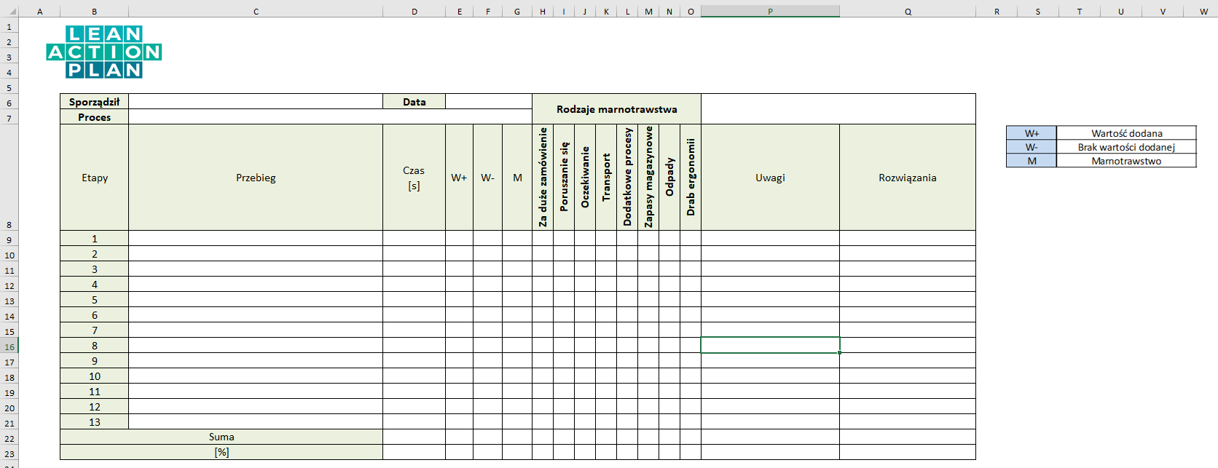Image resolution: width=1218 pixels, height=468 pixels.
Task: Click the empty cell next to Proces
Action: pos(328,117)
